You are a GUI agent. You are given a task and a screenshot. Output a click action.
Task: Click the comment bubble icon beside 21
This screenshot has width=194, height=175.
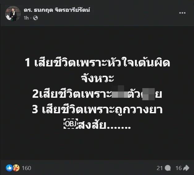click(x=168, y=168)
